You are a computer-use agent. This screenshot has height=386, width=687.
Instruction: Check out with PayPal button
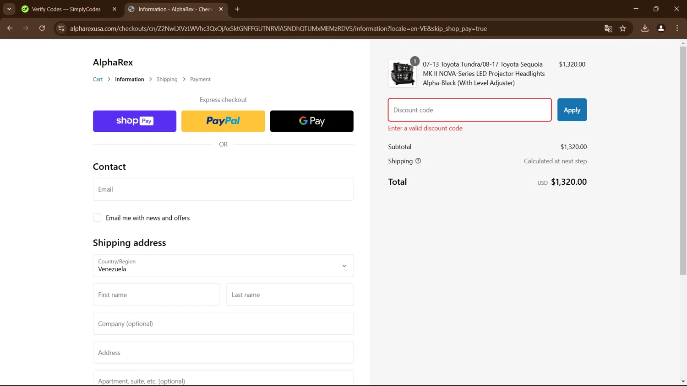point(223,121)
